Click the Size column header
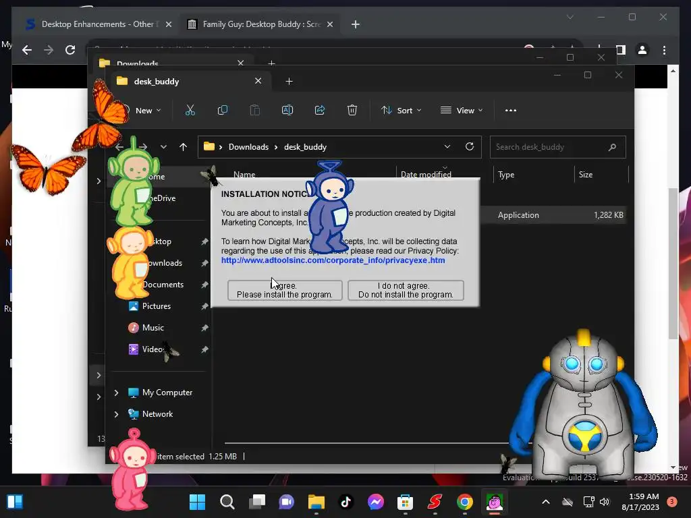This screenshot has height=518, width=691. pyautogui.click(x=585, y=175)
